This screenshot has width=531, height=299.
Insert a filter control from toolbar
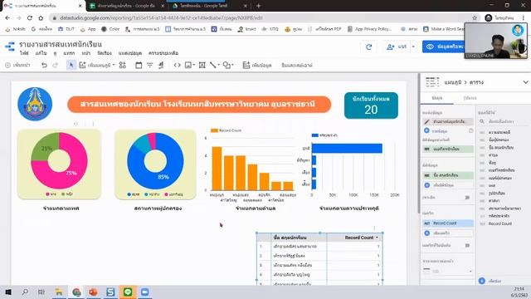(149, 65)
